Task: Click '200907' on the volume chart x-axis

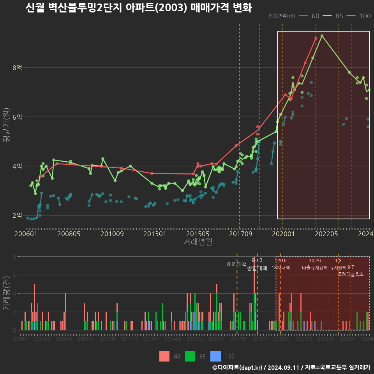Action: [86, 339]
